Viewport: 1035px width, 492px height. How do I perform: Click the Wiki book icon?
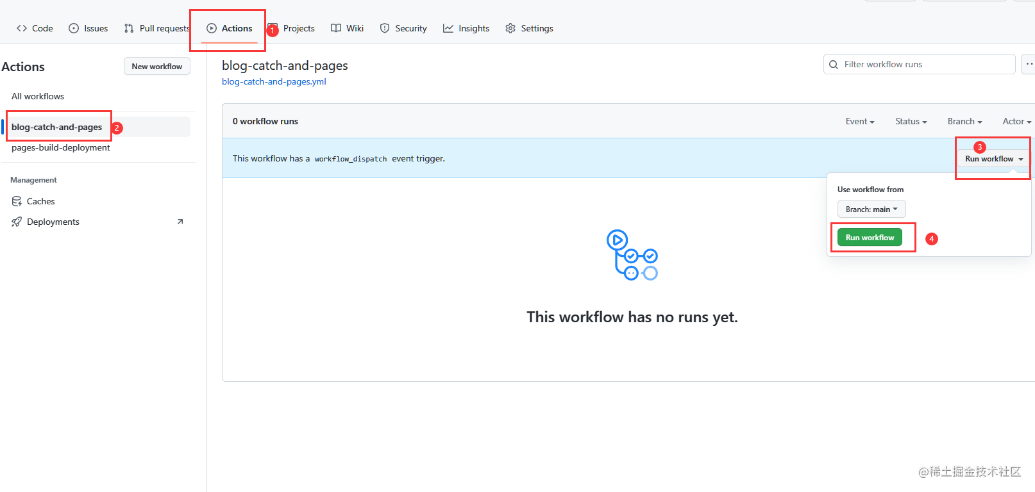point(336,28)
